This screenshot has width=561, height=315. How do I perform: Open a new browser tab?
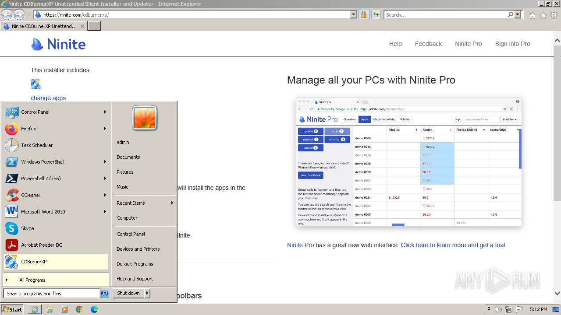pos(94,26)
